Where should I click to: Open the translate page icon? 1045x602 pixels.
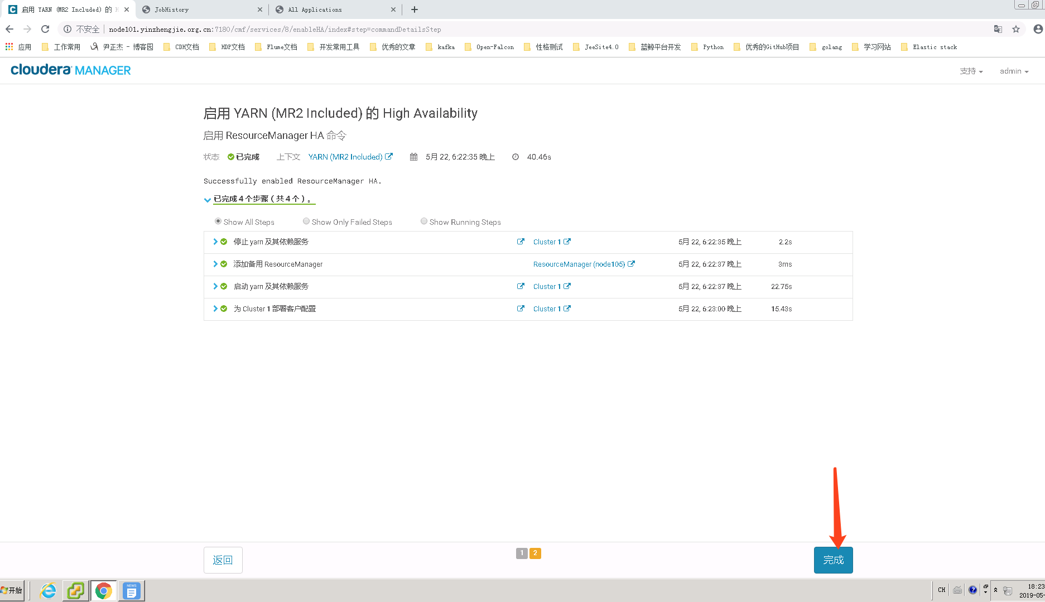[x=998, y=29]
